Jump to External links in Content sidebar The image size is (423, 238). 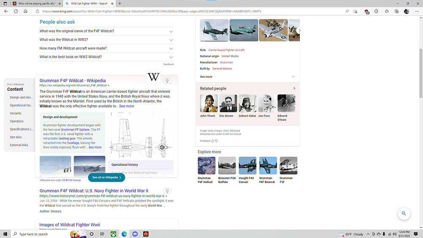pos(19,145)
